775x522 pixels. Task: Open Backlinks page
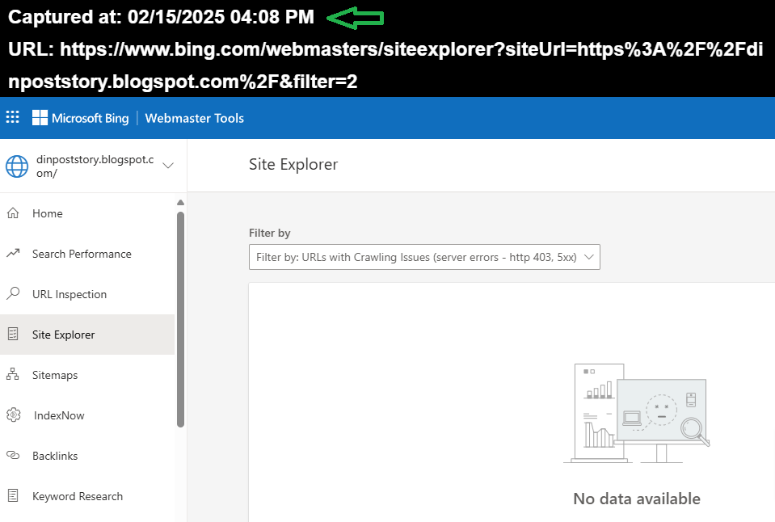pos(55,456)
